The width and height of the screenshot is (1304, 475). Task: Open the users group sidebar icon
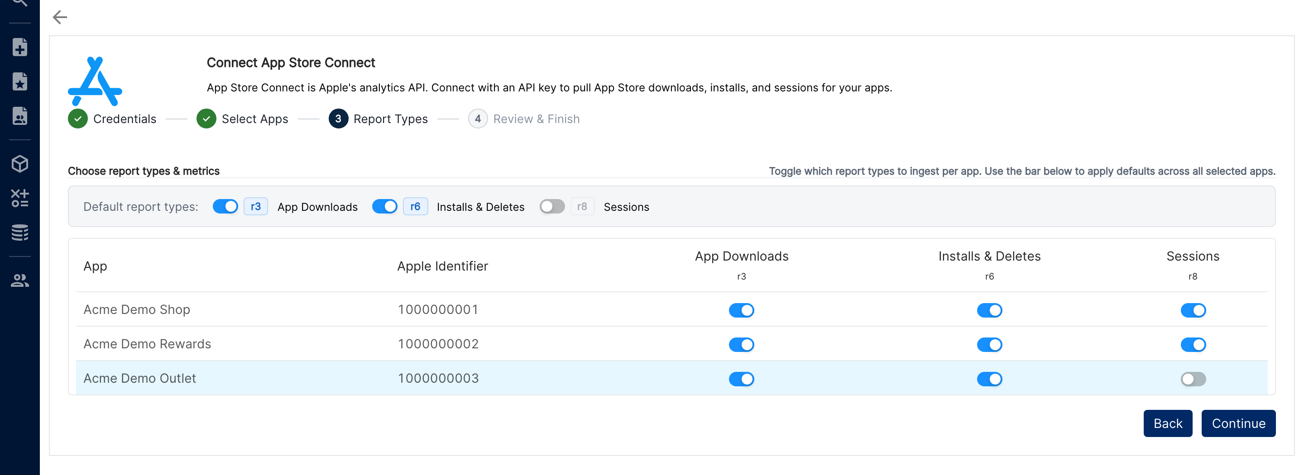[x=20, y=280]
